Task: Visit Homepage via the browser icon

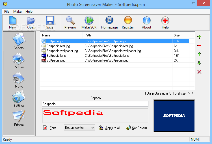Action: 109,20
